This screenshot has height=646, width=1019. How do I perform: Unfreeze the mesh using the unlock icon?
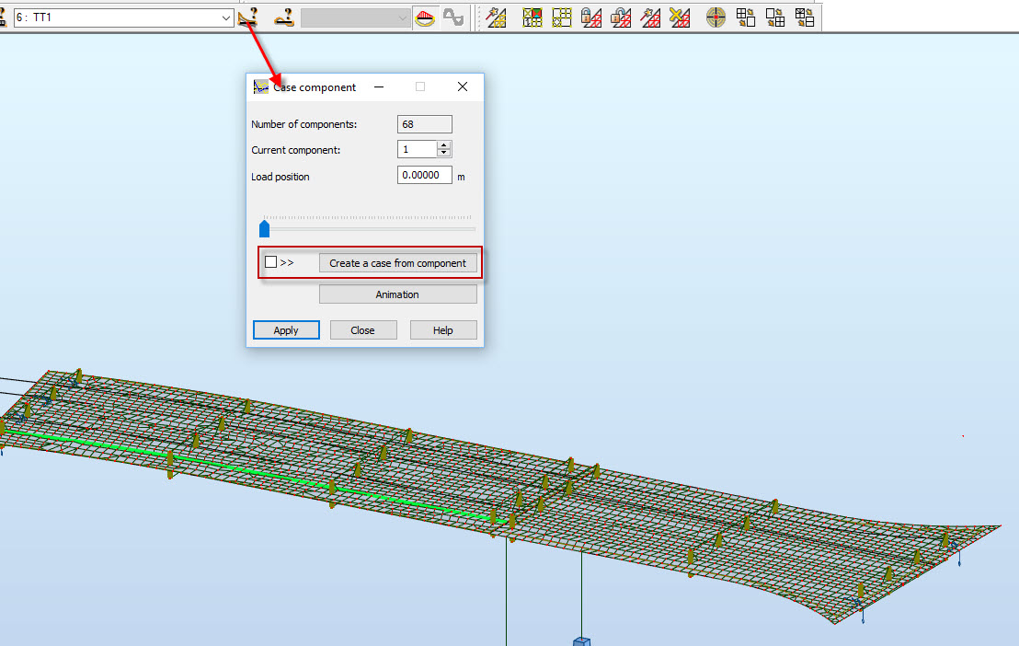(620, 17)
